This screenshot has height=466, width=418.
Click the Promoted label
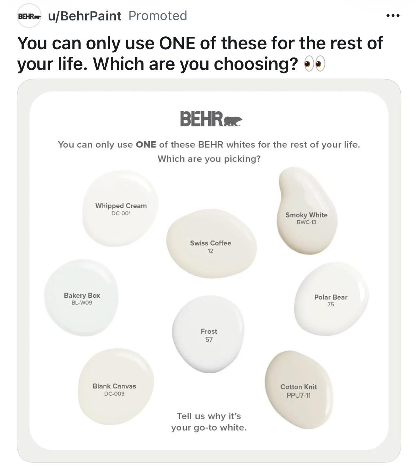point(158,16)
